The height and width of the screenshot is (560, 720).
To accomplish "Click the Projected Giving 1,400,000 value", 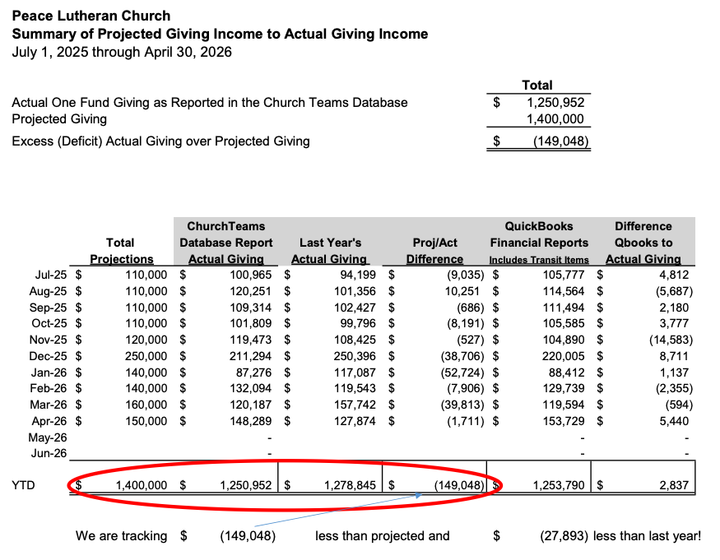I will pos(555,119).
